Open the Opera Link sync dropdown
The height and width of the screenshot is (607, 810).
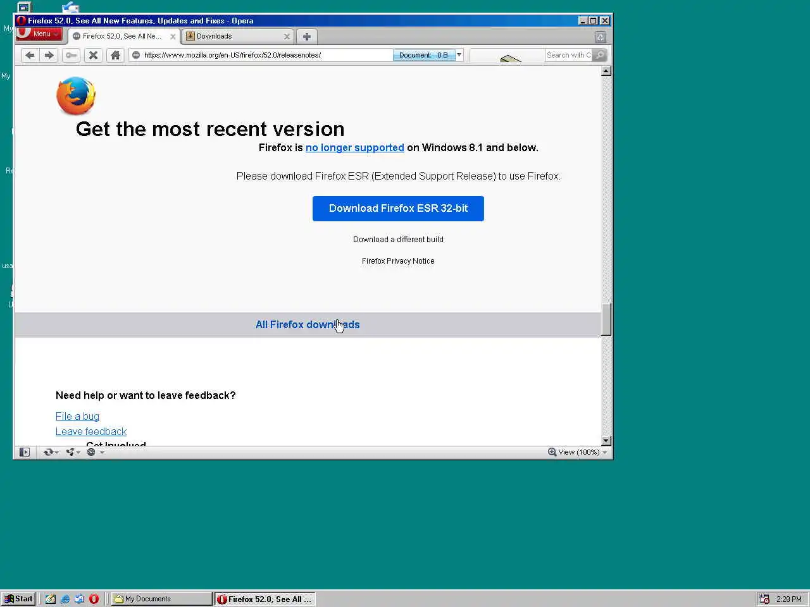[51, 452]
